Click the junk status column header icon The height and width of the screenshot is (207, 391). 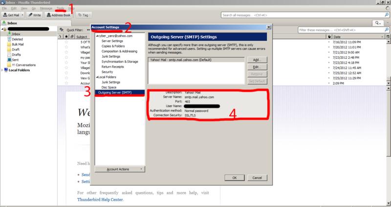[x=329, y=37]
